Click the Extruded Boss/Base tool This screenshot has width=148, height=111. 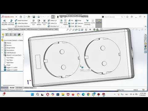pyautogui.click(x=5, y=22)
